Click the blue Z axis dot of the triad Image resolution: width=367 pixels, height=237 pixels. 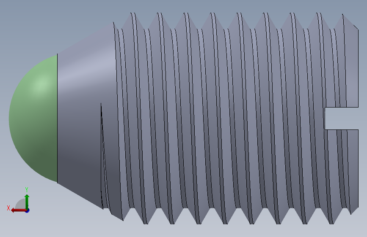28,210
